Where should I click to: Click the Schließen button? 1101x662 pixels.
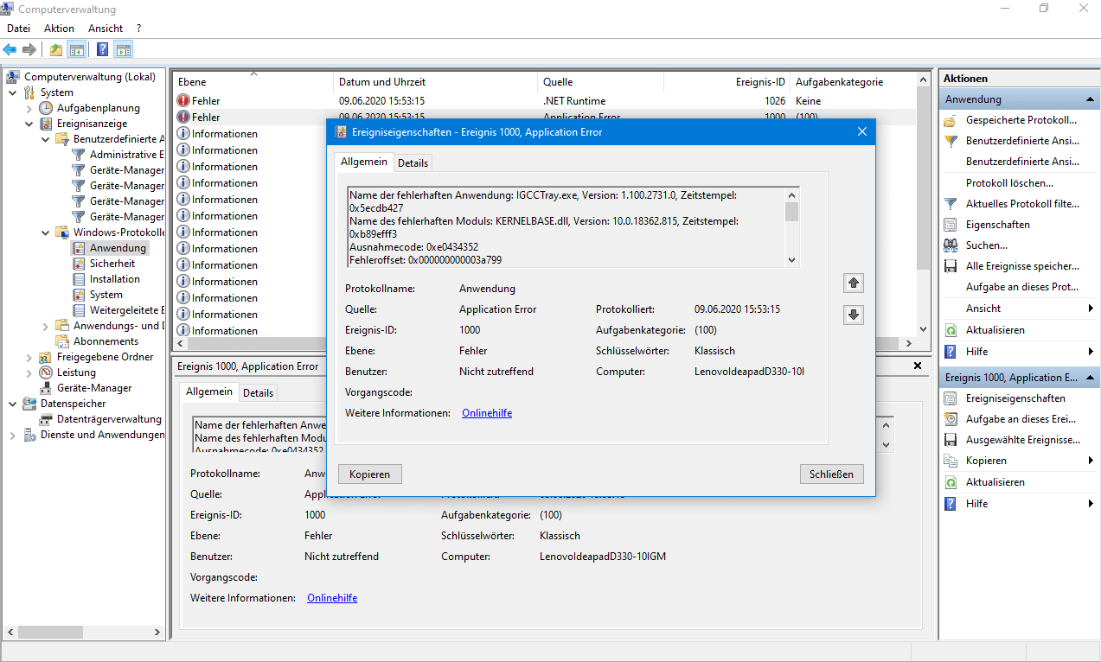pos(831,474)
